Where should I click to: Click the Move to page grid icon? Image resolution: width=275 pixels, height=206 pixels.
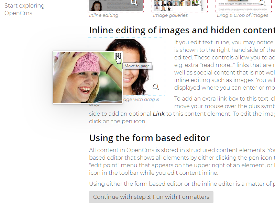pos(118,56)
